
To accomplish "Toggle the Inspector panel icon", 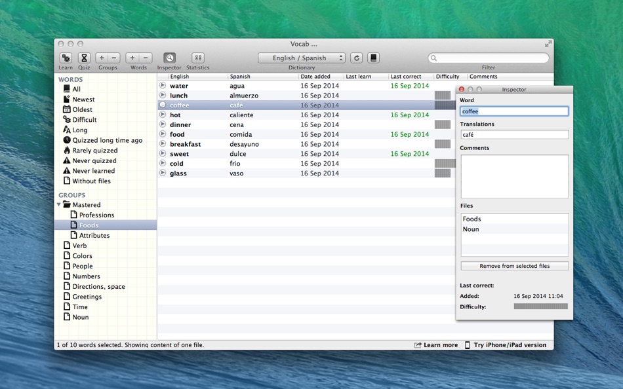I will pyautogui.click(x=169, y=58).
